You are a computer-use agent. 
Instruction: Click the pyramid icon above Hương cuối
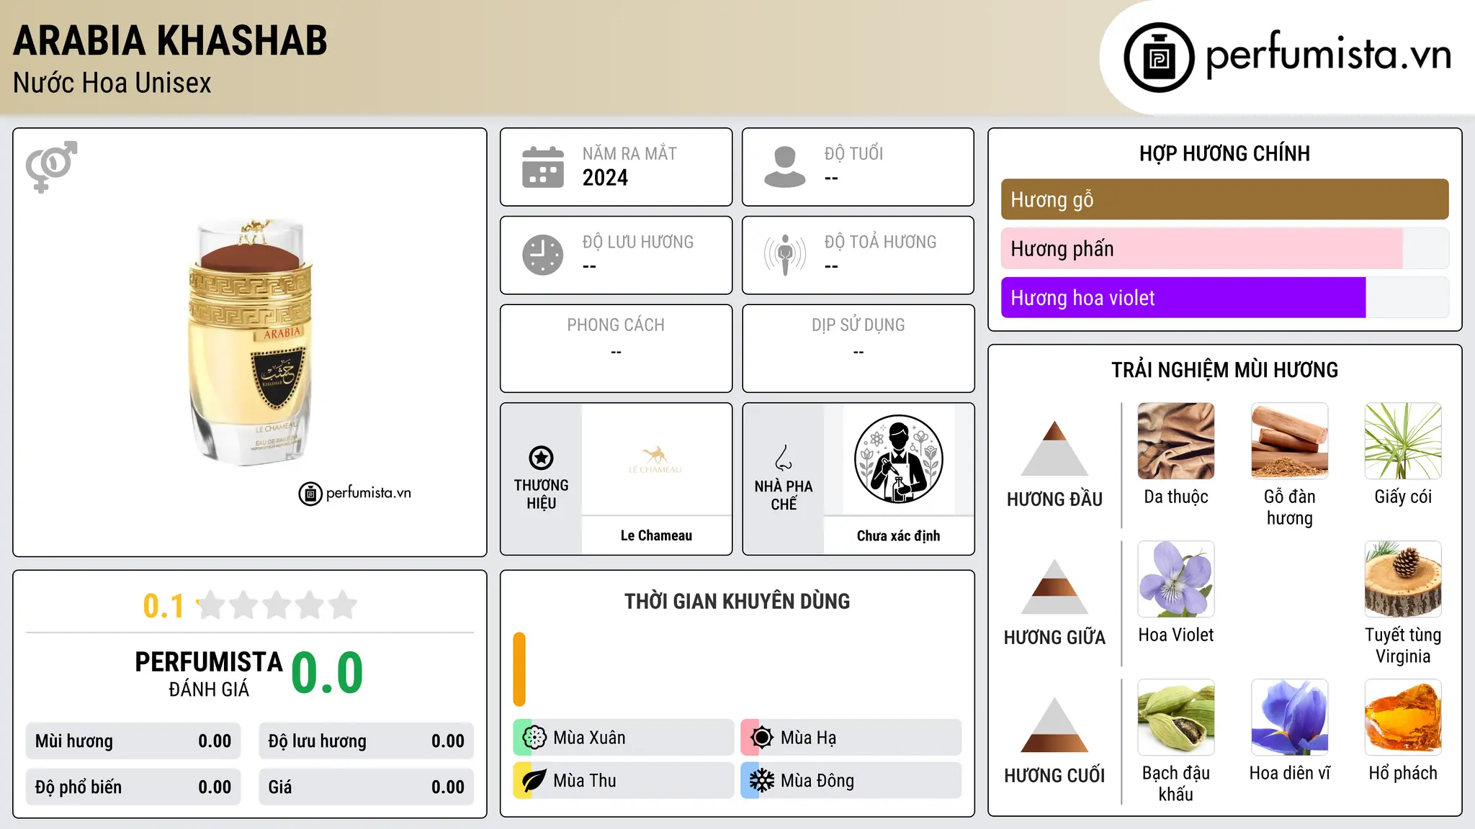click(1054, 724)
